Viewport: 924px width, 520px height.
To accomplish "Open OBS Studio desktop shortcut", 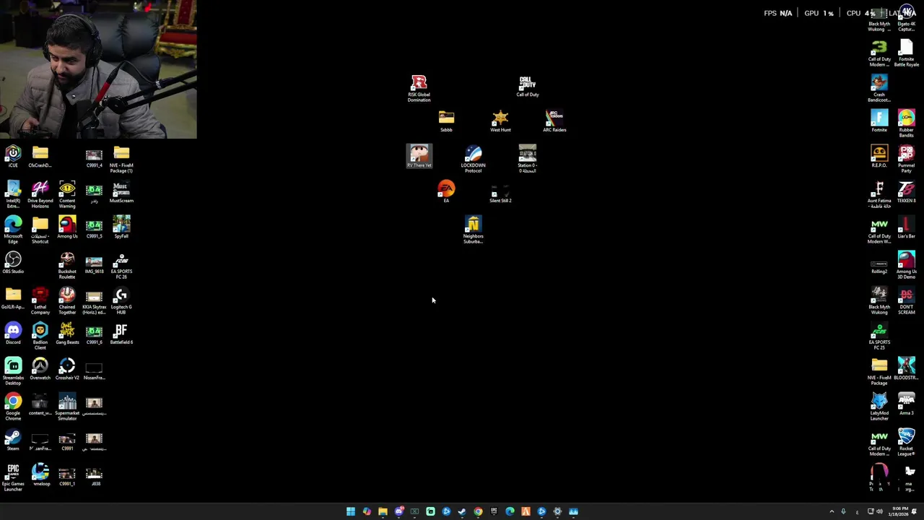I will coord(13,263).
